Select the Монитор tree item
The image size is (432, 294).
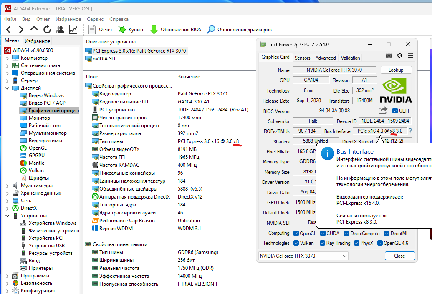pyautogui.click(x=39, y=118)
